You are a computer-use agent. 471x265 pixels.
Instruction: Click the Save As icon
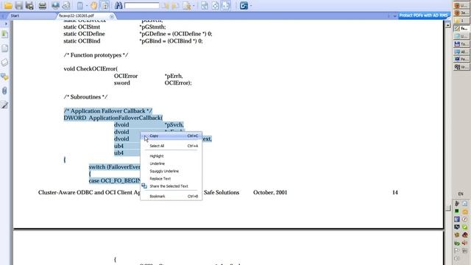[29, 5]
